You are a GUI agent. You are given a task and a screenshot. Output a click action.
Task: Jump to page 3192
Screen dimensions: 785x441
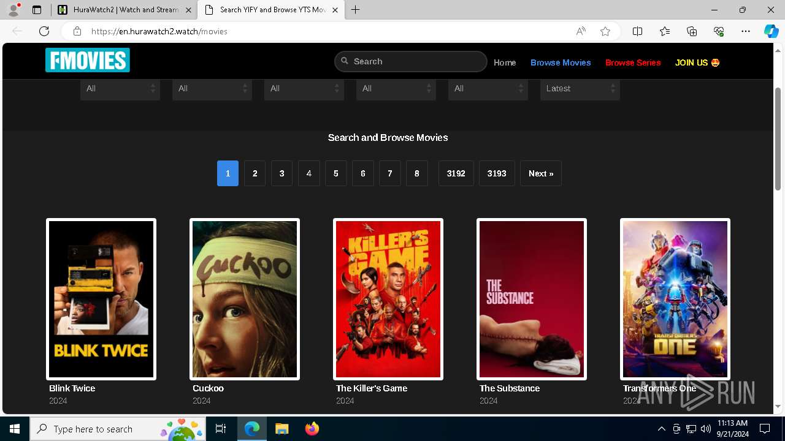456,173
